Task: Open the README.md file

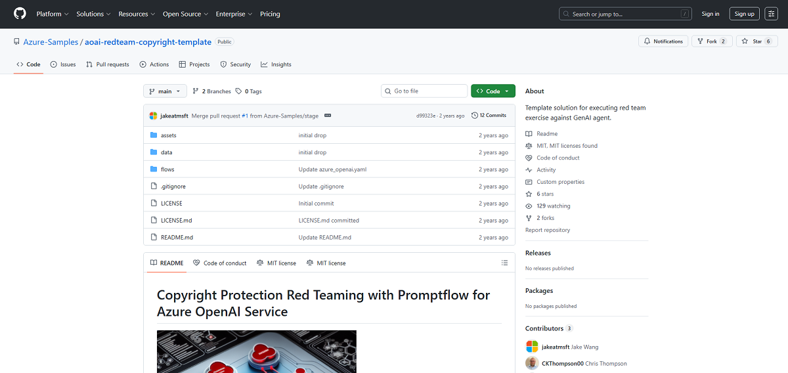Action: point(177,238)
